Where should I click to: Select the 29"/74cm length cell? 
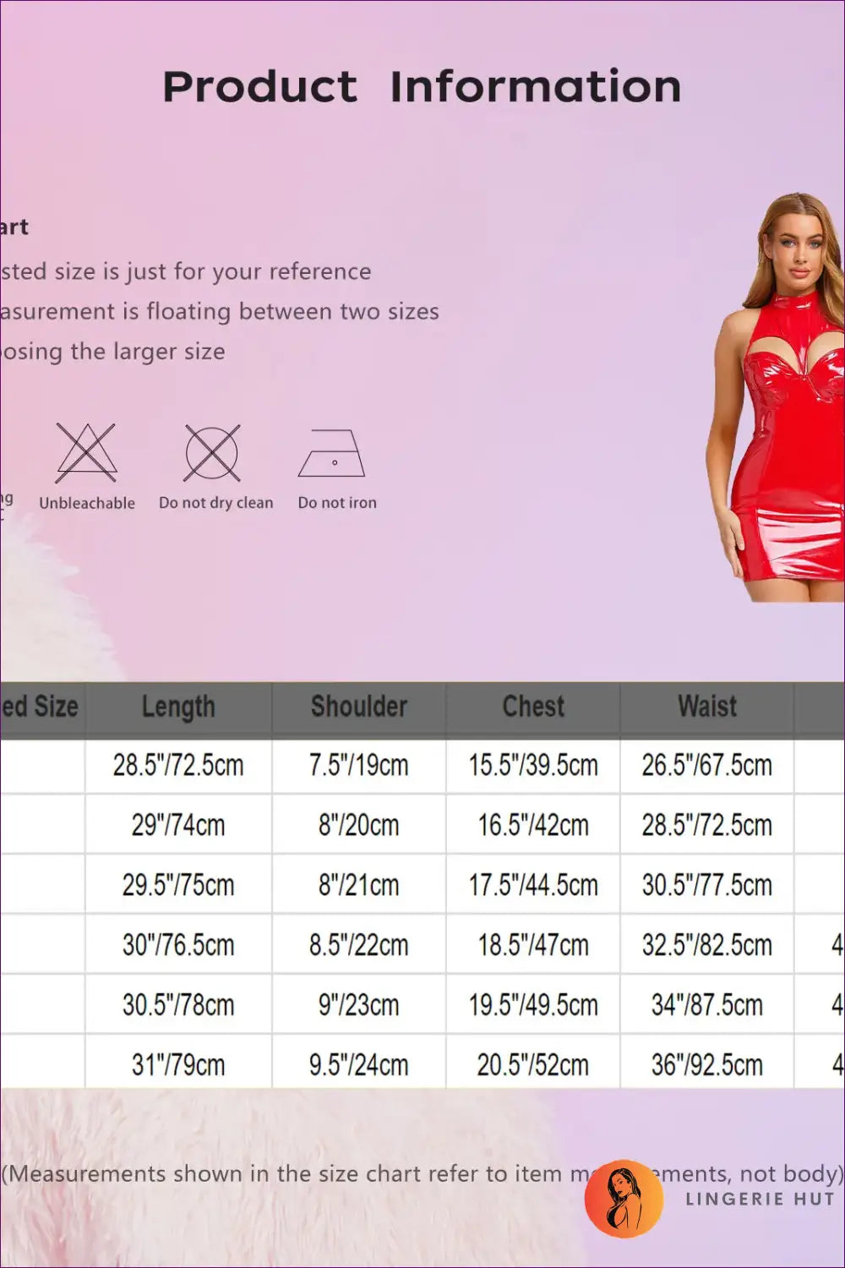tap(178, 825)
